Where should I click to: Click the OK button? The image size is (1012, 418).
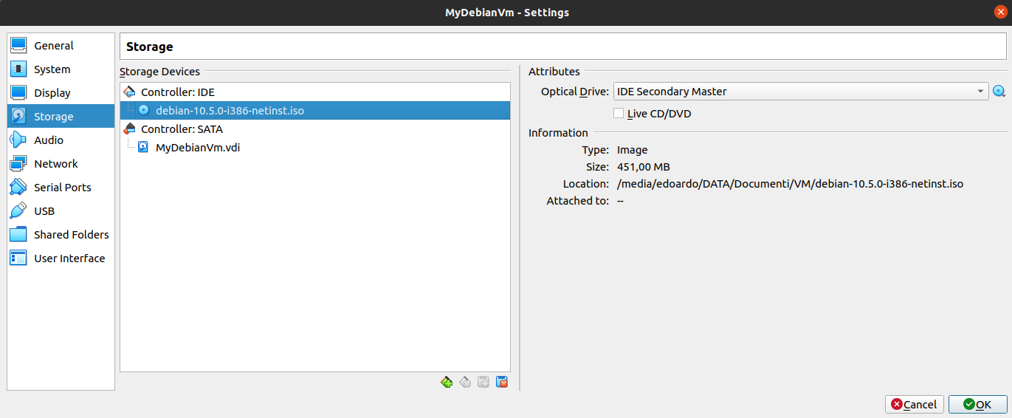tap(977, 404)
